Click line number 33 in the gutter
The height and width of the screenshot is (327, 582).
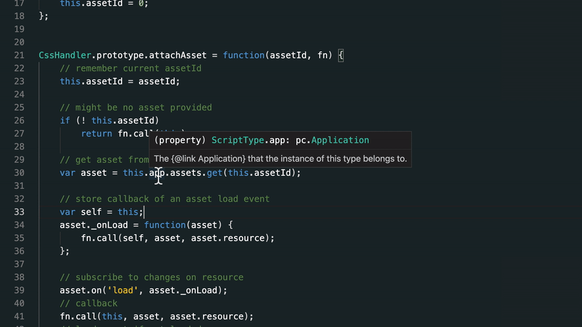pos(18,212)
